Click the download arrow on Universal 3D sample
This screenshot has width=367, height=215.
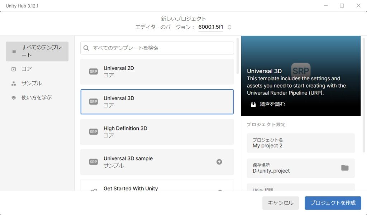click(x=219, y=162)
